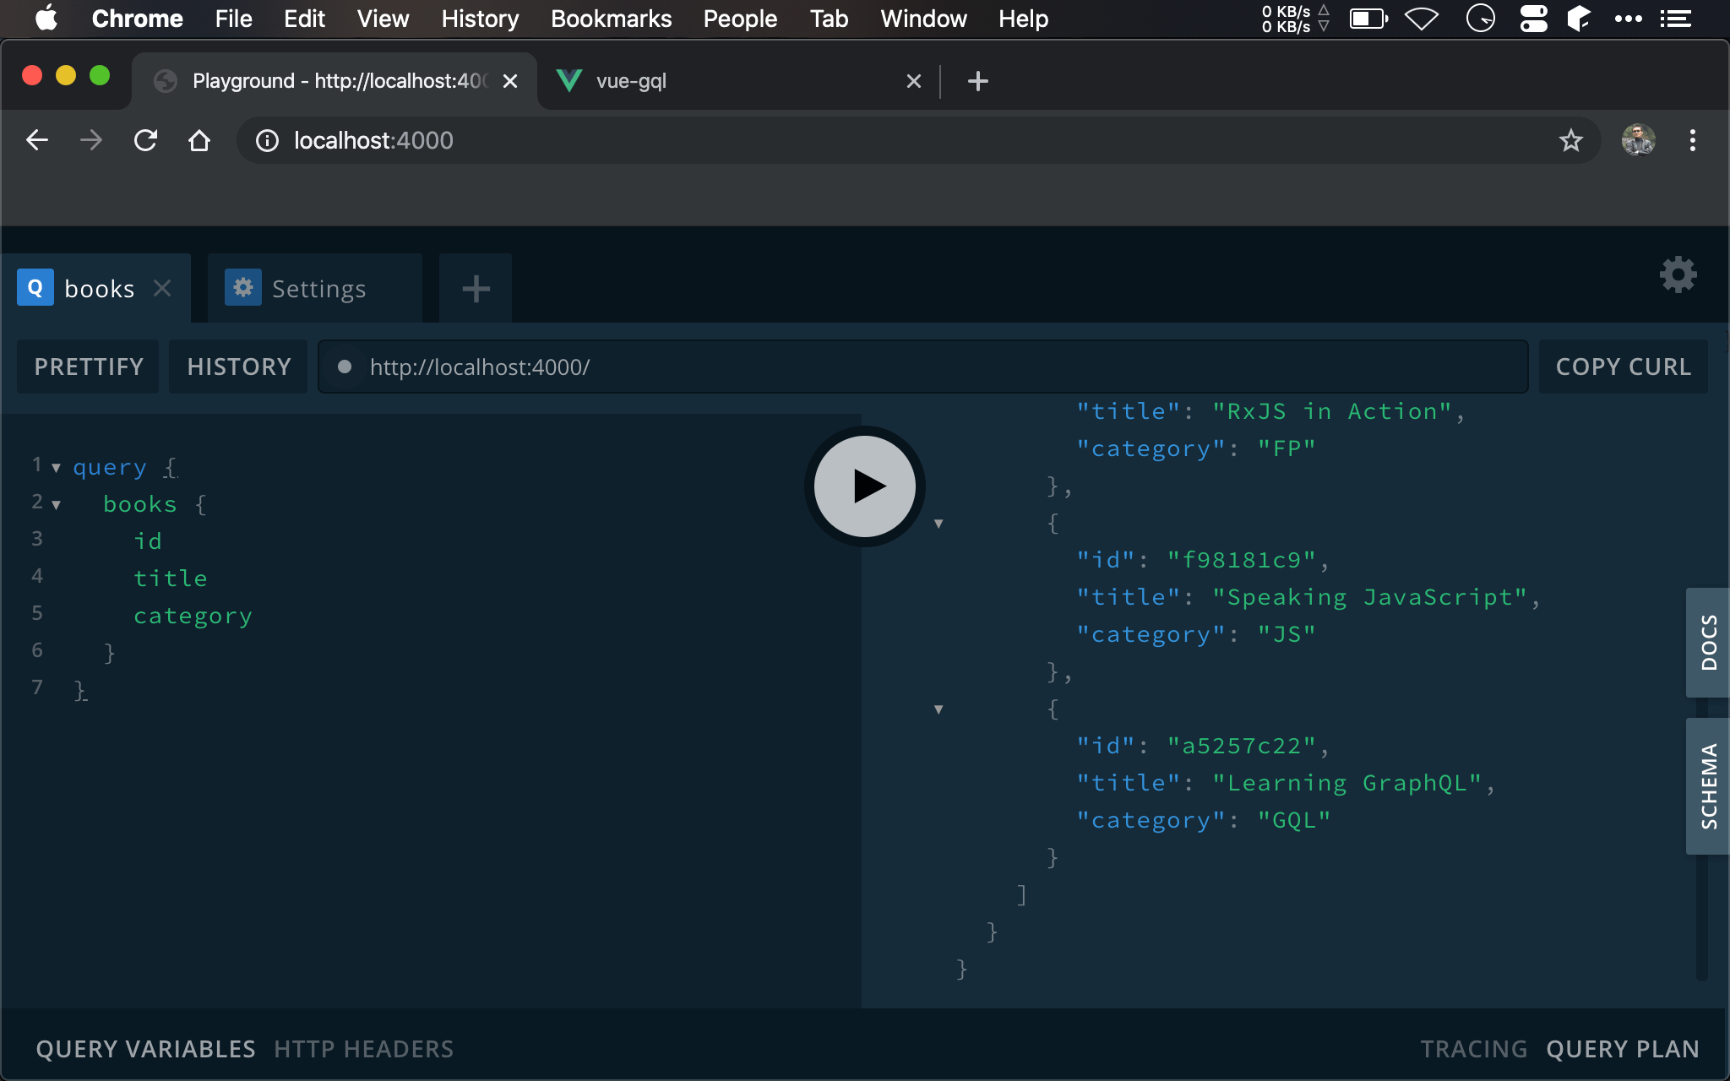Switch to HTTP HEADERS panel
Screen dimensions: 1730x1081
[x=363, y=1049]
